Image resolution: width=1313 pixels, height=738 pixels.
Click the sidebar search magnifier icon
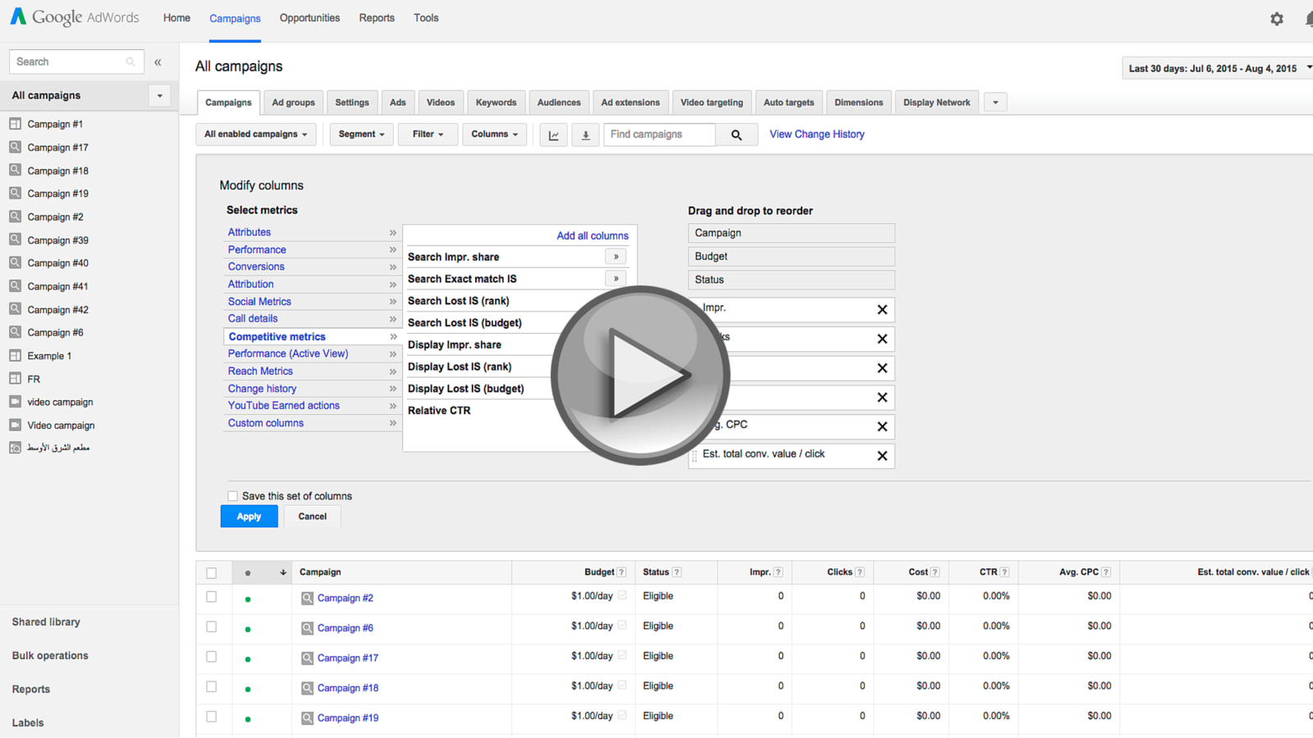[x=130, y=61]
